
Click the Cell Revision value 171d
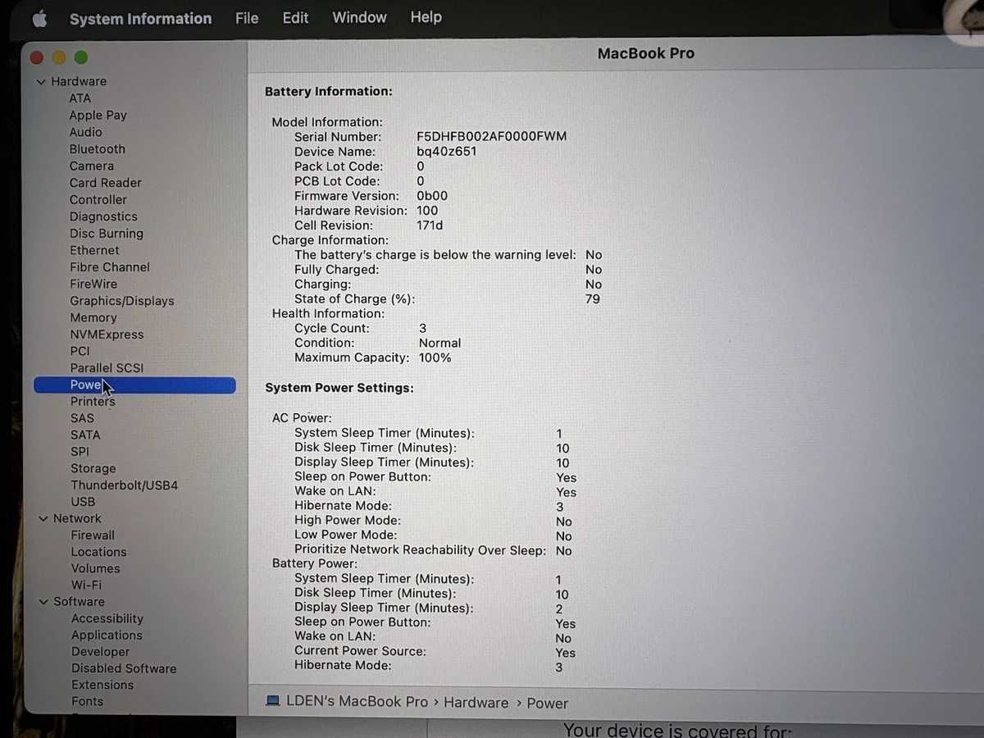pos(430,225)
